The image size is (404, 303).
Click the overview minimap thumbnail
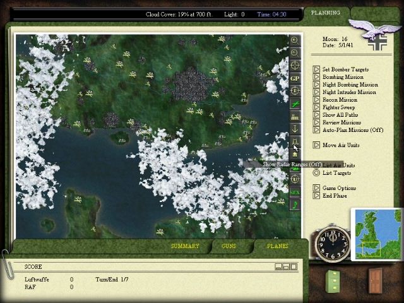pyautogui.click(x=376, y=234)
